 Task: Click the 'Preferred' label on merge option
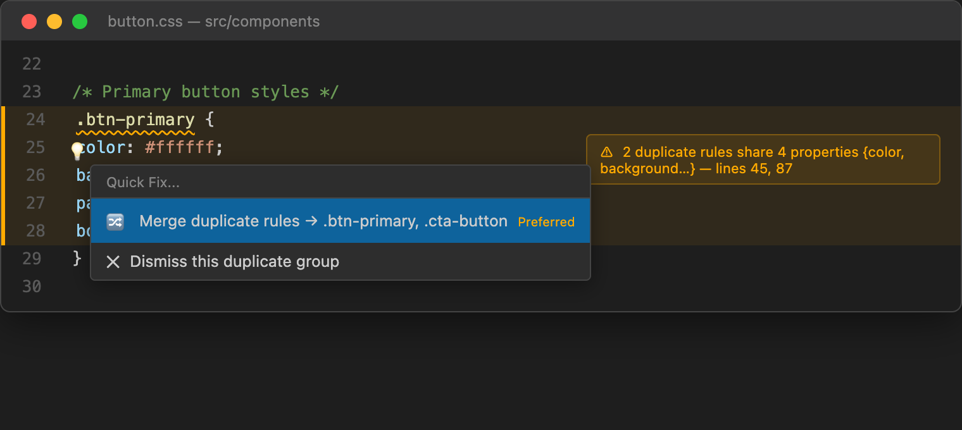[x=546, y=222]
